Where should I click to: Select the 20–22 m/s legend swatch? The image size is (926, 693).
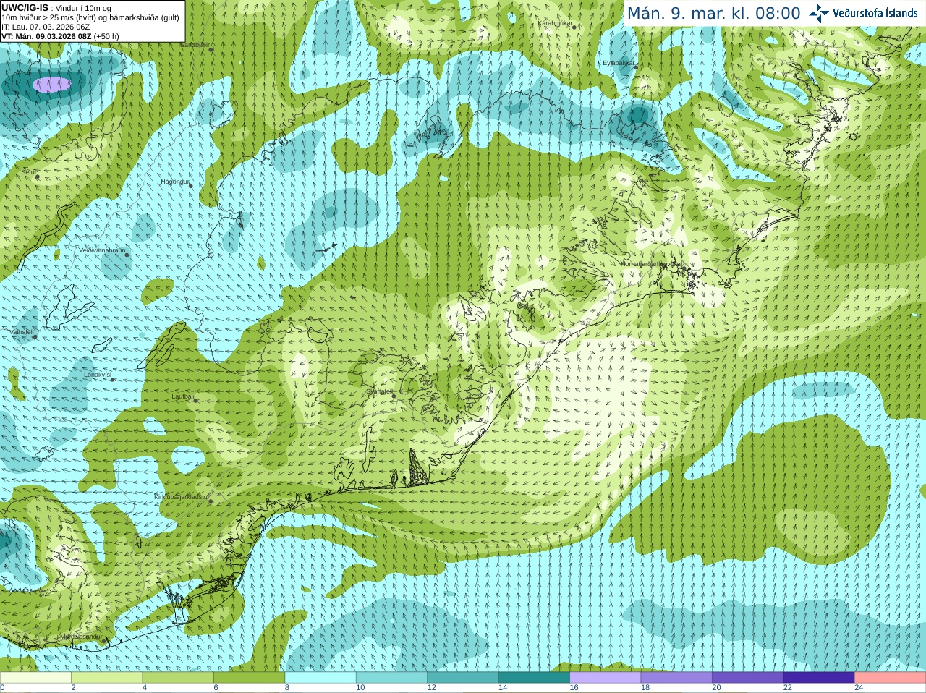tap(747, 678)
